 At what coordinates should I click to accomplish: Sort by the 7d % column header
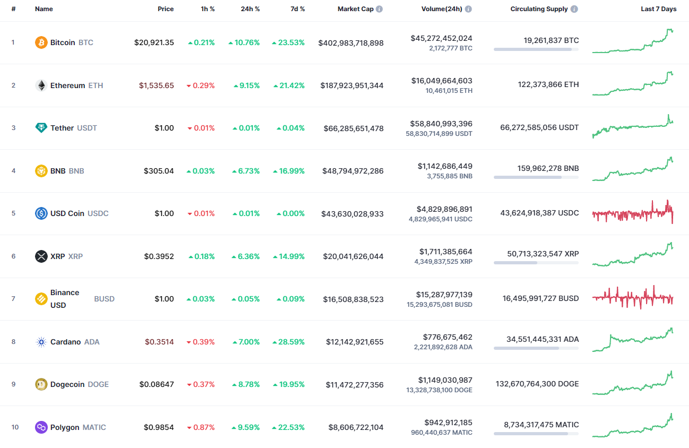pos(298,8)
